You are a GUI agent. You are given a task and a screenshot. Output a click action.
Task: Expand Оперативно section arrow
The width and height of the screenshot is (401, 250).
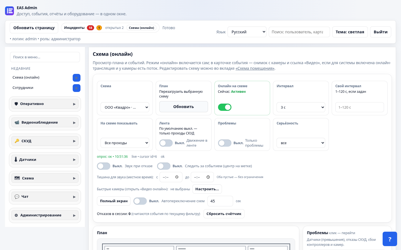[x=74, y=104]
